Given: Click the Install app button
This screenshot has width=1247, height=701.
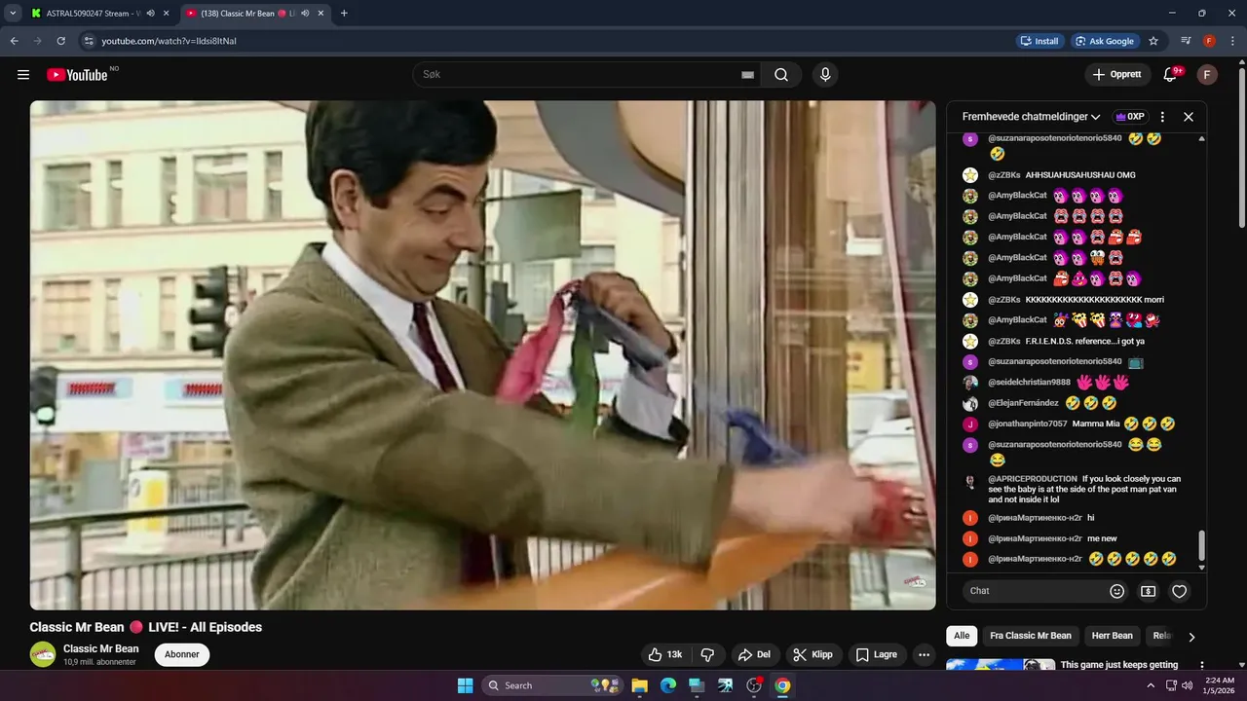Looking at the screenshot, I should [x=1039, y=41].
